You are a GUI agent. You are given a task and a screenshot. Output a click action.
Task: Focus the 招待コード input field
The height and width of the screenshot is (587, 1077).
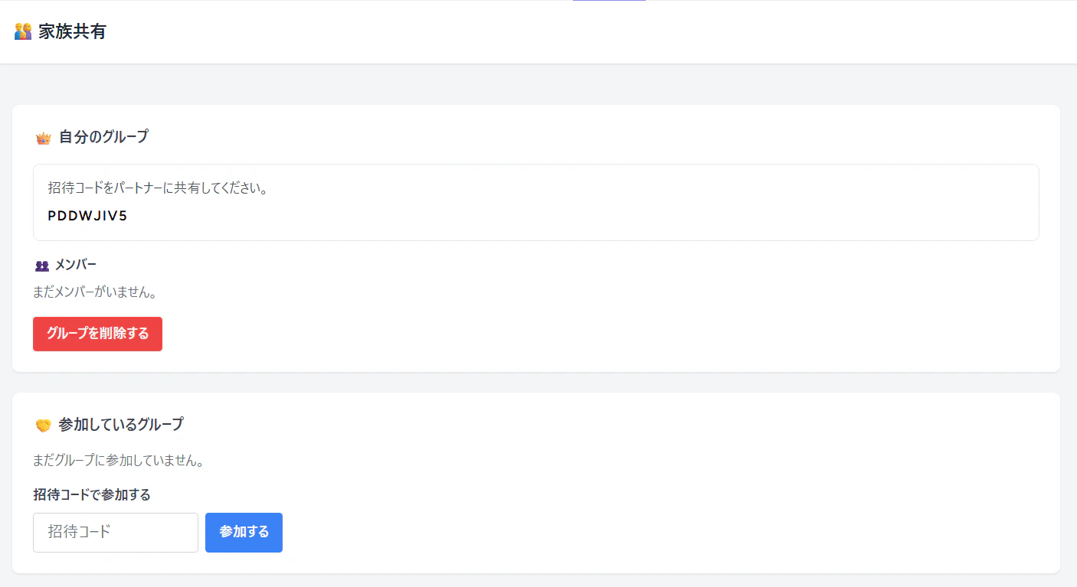pyautogui.click(x=116, y=532)
